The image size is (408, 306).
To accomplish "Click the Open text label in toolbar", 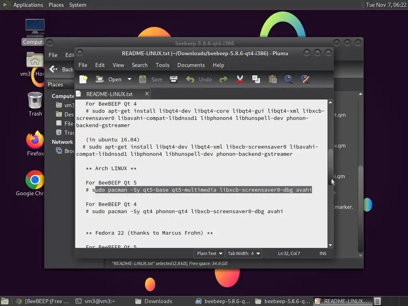I will point(115,79).
